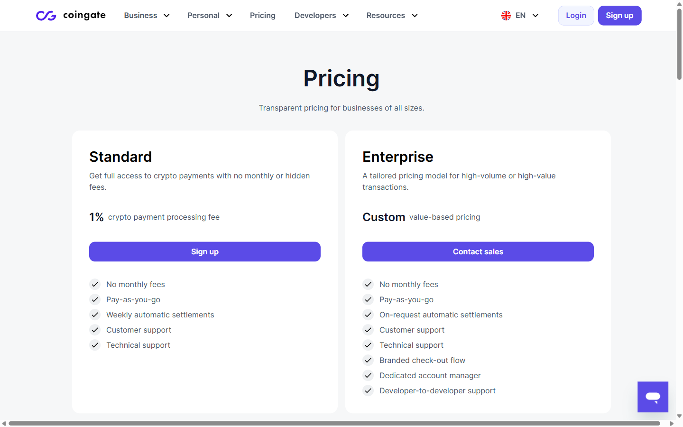Select Pricing in the navigation bar

(x=263, y=15)
